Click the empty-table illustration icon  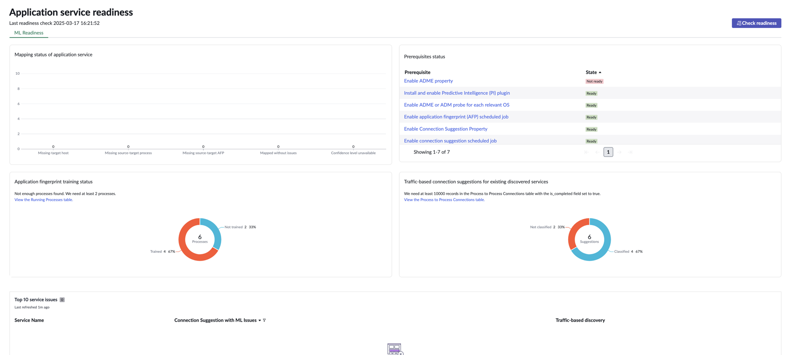pos(394,349)
